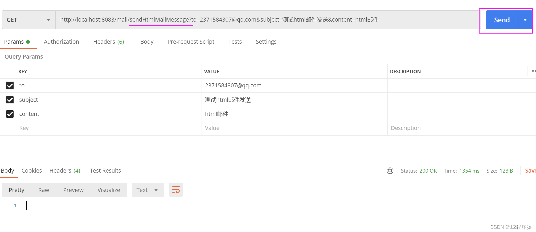
Task: Open the GET method dropdown
Action: (29, 20)
